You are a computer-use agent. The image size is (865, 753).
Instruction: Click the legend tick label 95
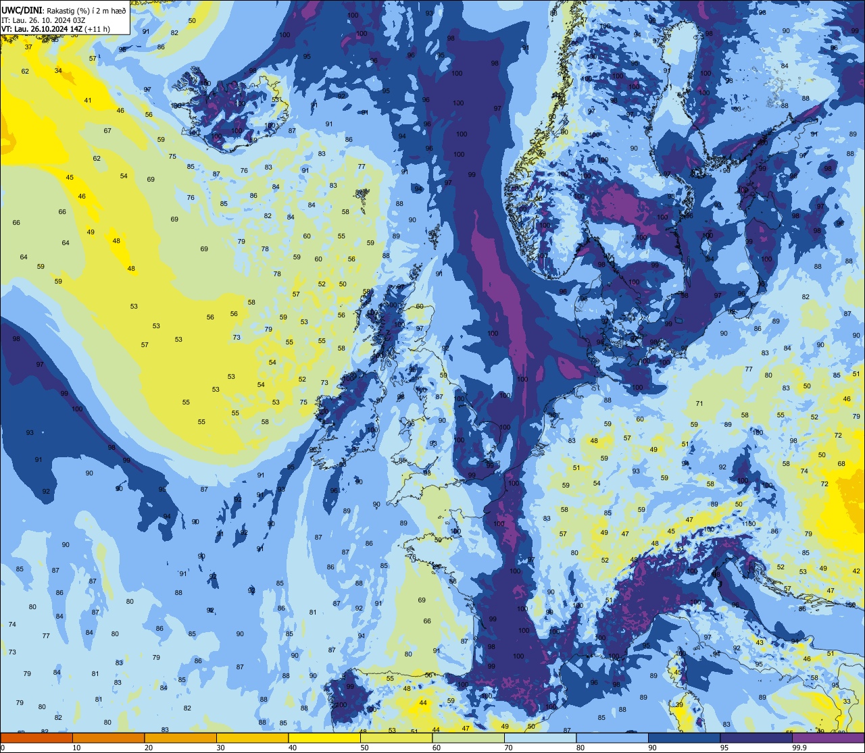point(724,748)
